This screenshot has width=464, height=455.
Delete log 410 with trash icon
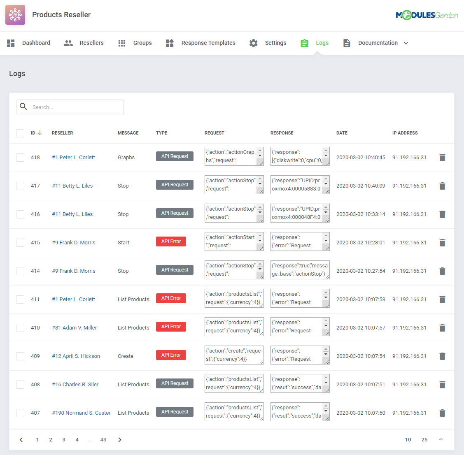(442, 328)
